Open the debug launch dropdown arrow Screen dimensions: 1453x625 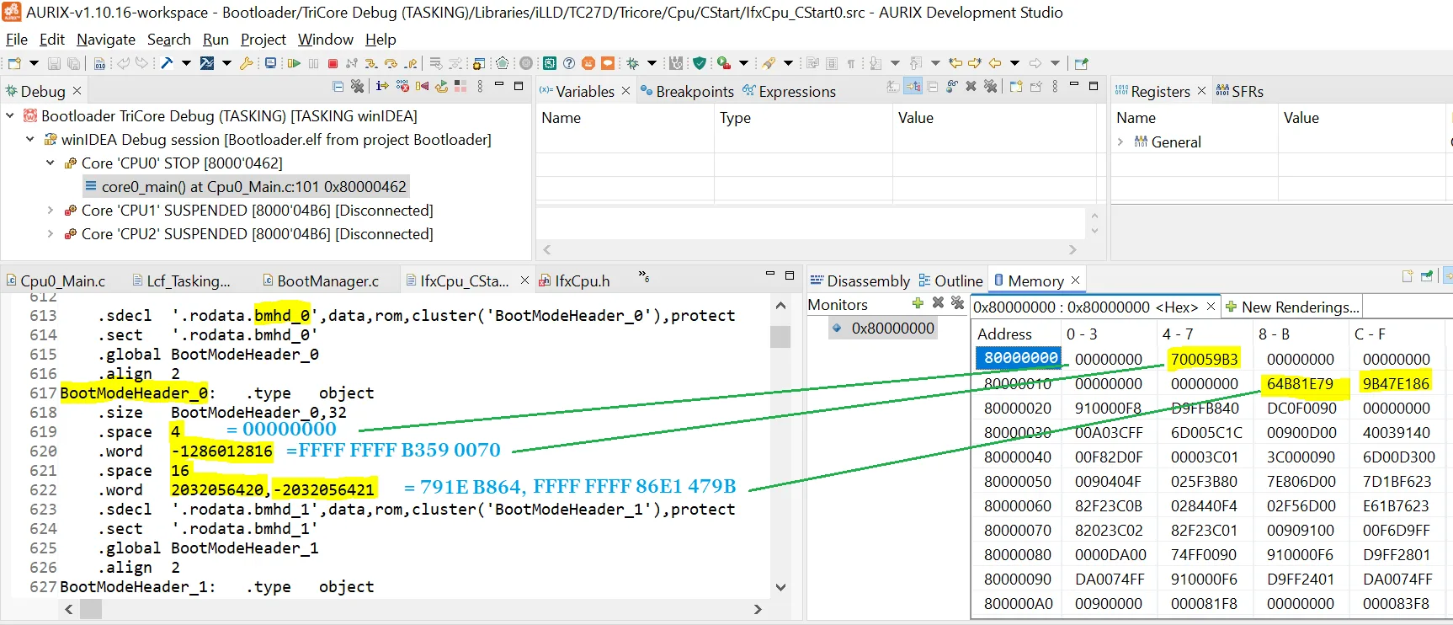point(652,63)
